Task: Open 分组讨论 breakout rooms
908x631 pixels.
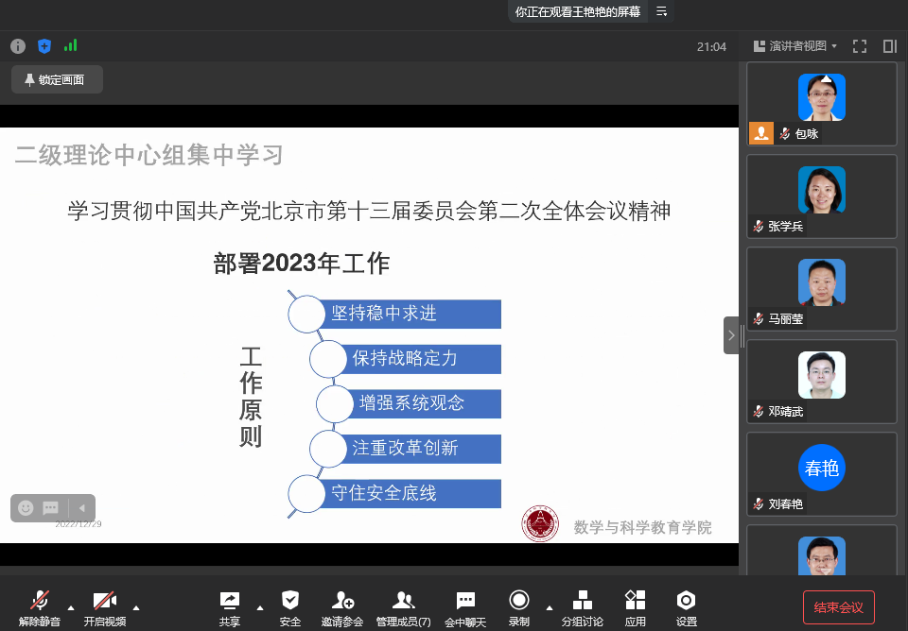Action: (582, 608)
